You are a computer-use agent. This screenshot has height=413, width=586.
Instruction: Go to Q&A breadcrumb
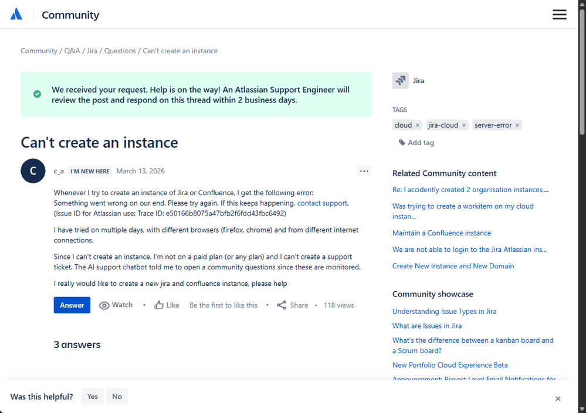click(72, 51)
